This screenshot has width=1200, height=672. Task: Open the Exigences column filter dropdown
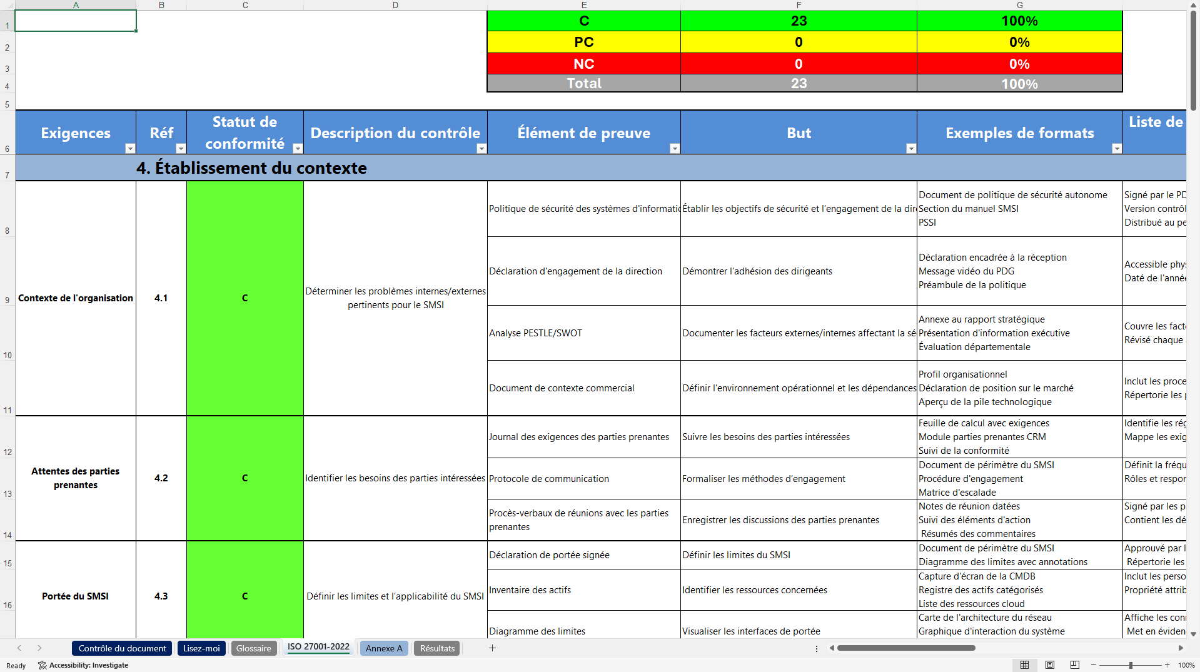pyautogui.click(x=130, y=149)
